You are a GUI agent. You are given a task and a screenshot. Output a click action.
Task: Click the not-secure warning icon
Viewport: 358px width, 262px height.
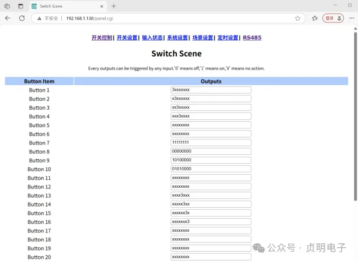click(x=39, y=19)
